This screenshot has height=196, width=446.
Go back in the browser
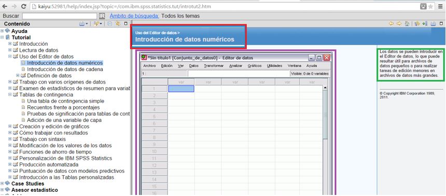(x=5, y=6)
